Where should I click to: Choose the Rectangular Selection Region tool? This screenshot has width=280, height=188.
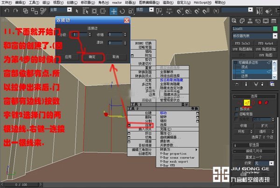click(x=94, y=11)
